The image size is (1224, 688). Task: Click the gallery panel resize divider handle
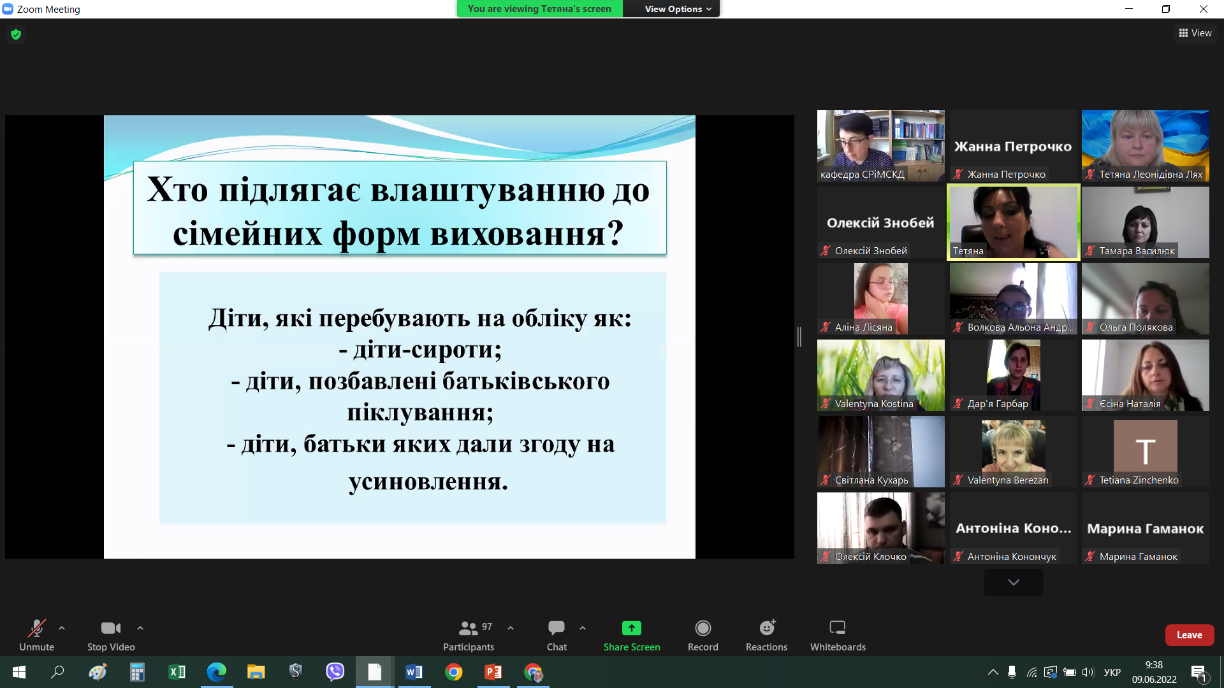799,336
